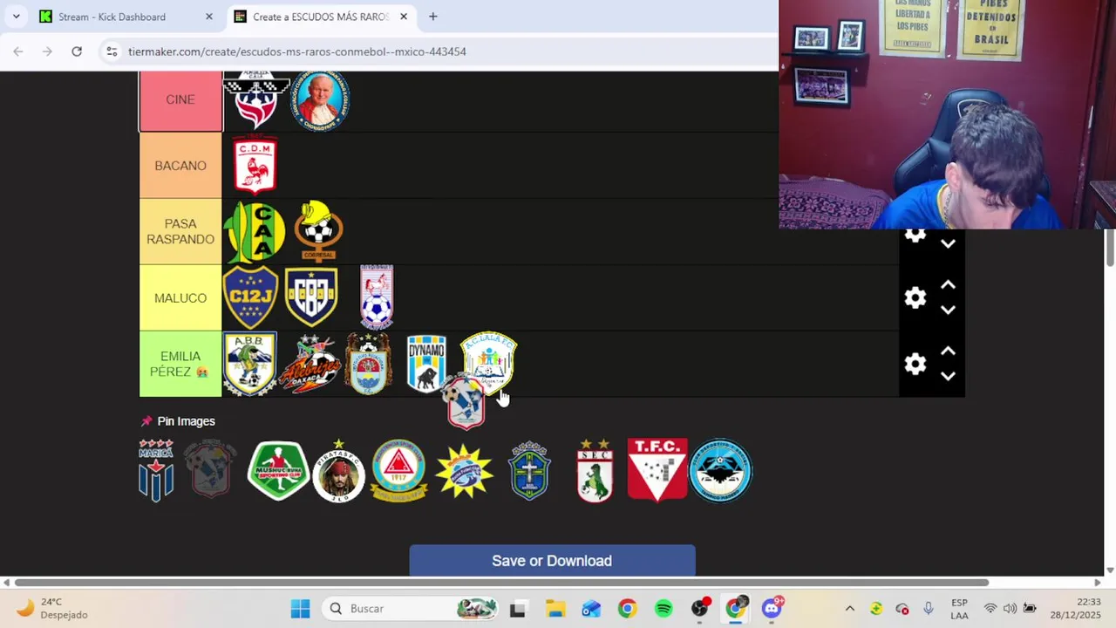Select the C12J blue-gold crest
This screenshot has height=628, width=1116.
tap(250, 297)
